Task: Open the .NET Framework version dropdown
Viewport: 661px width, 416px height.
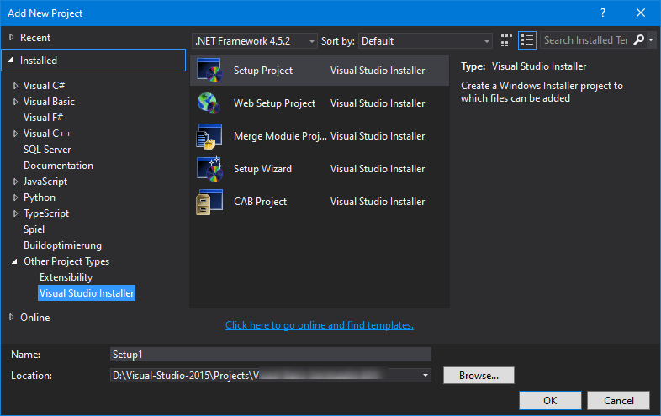Action: point(255,40)
